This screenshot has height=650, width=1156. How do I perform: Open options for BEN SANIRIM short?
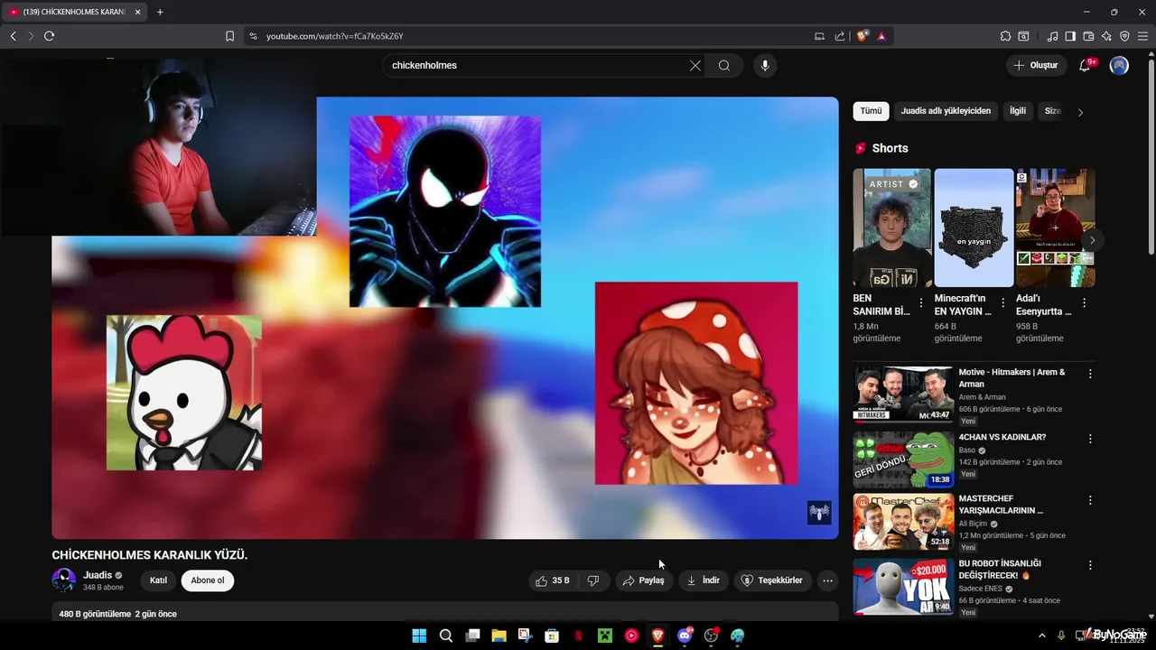[921, 303]
